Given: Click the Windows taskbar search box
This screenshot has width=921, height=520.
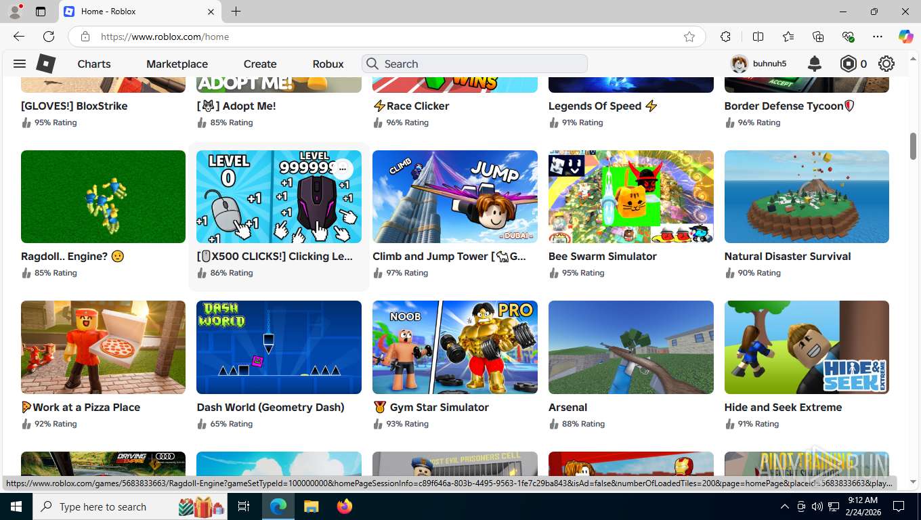Looking at the screenshot, I should pos(131,506).
